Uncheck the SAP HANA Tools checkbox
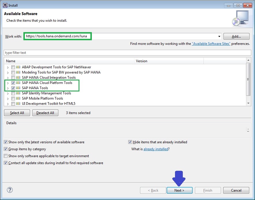This screenshot has width=255, height=200. pyautogui.click(x=13, y=88)
